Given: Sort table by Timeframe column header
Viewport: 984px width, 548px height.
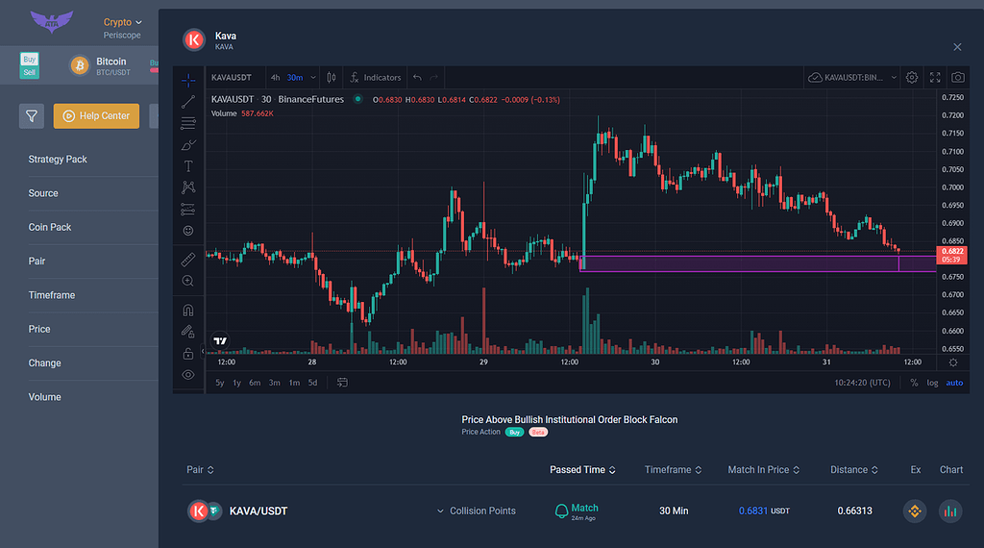Looking at the screenshot, I should 673,469.
